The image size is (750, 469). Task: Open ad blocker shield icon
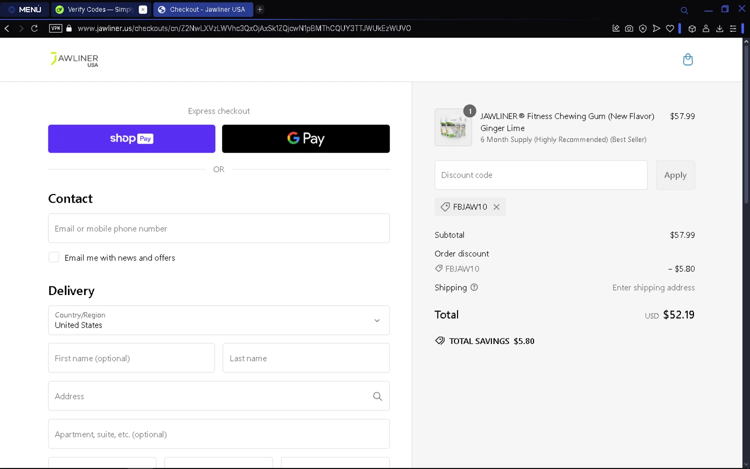coord(643,28)
